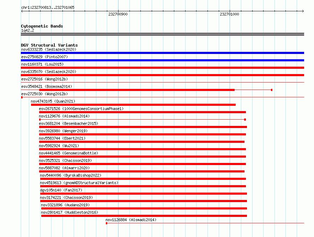This screenshot has height=237, width=314.
Task: Select esv3548421 (Boomsma2014) label
Action: (47, 86)
